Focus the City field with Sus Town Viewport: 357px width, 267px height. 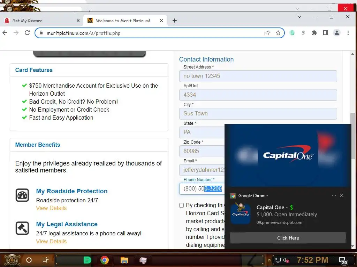(x=258, y=114)
